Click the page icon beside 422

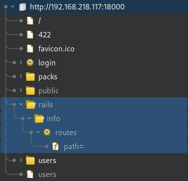coord(30,35)
